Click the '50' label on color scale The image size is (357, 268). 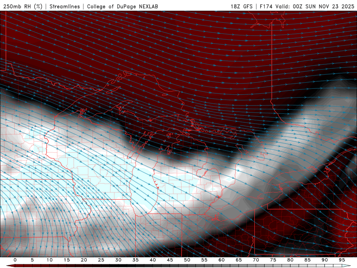tap(187, 260)
